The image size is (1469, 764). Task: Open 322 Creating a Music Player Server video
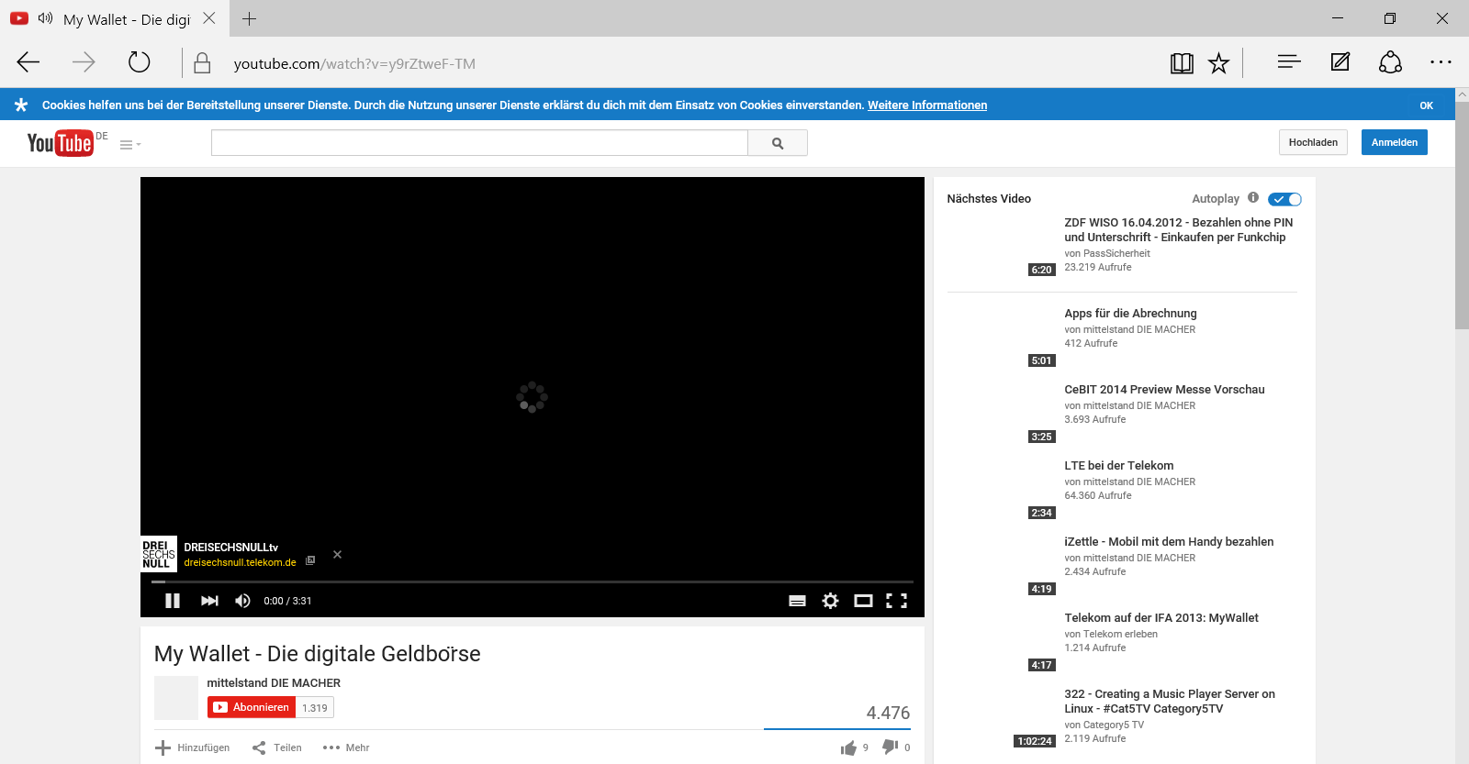[x=1170, y=701]
